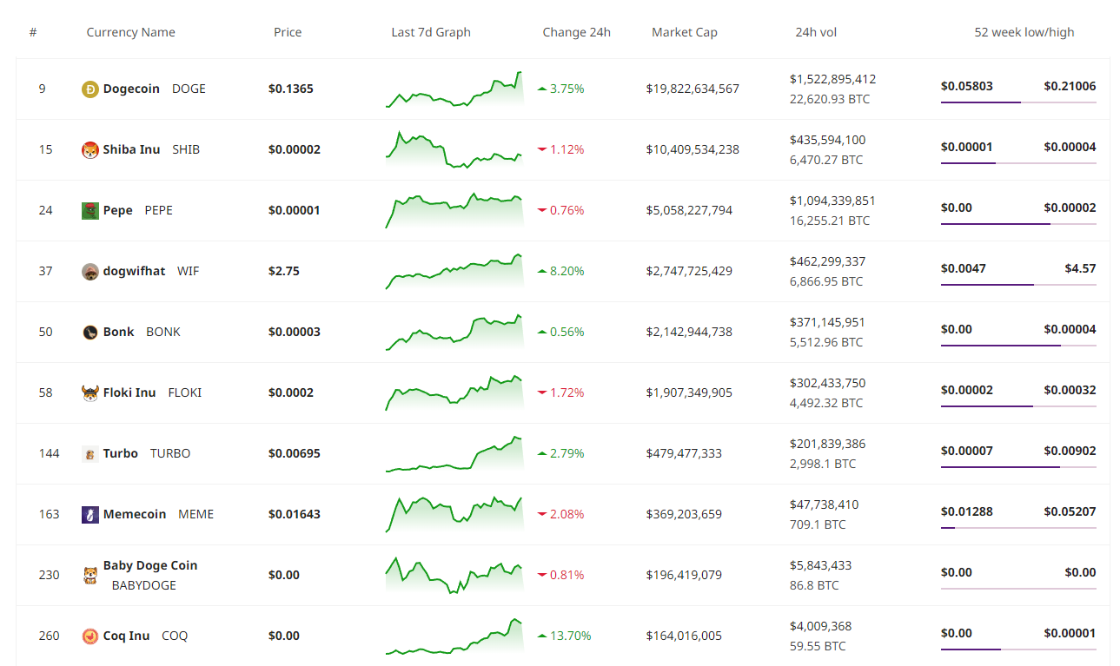Click the Last 7d Graph column header

point(431,32)
